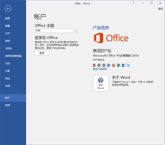Open the Office theme dropdown
This screenshot has height=145, width=165.
(x=56, y=31)
